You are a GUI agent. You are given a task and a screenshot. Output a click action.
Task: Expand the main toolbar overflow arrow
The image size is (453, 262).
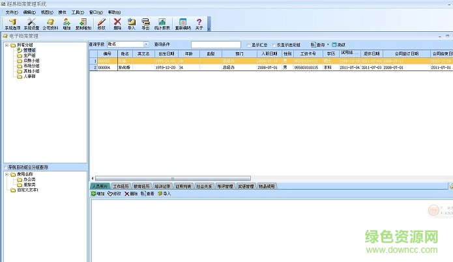point(209,24)
